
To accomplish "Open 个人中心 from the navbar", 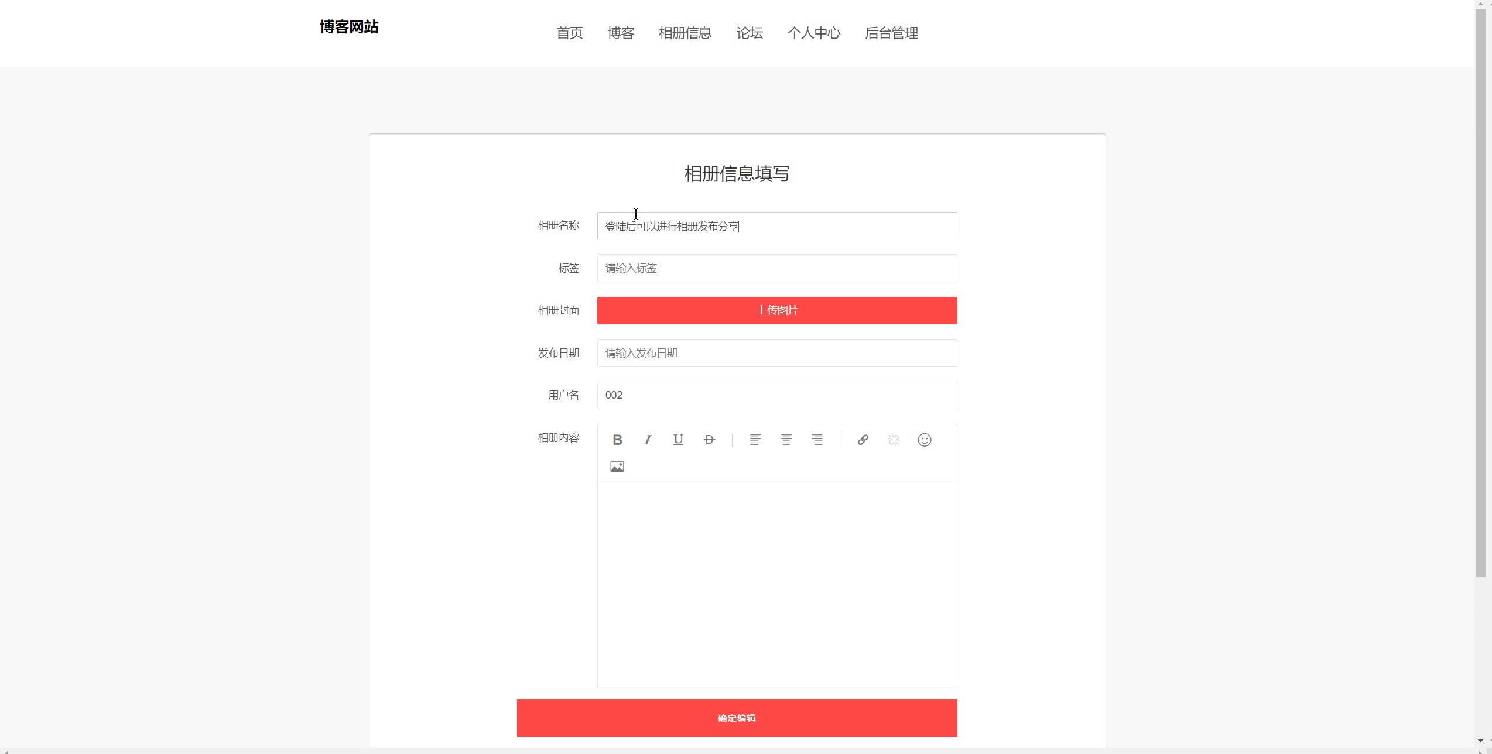I will [x=814, y=33].
